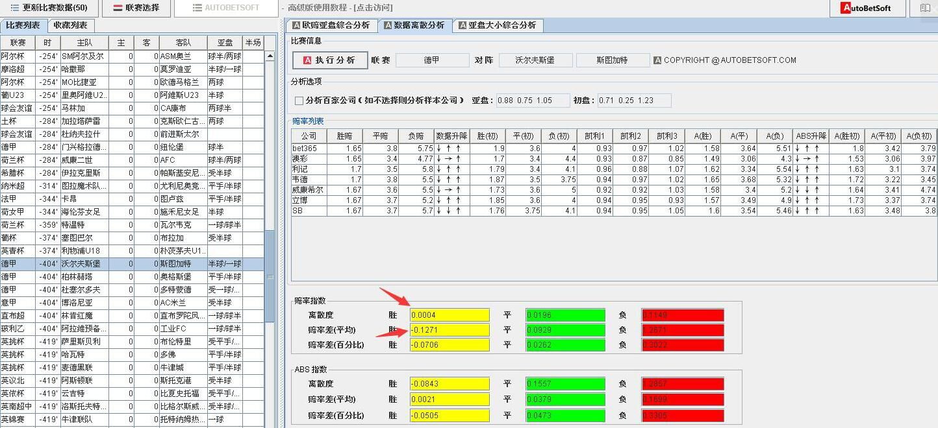Switch to 欧赔亚盘综合分析 tab
Image resolution: width=938 pixels, height=428 pixels.
tap(331, 25)
